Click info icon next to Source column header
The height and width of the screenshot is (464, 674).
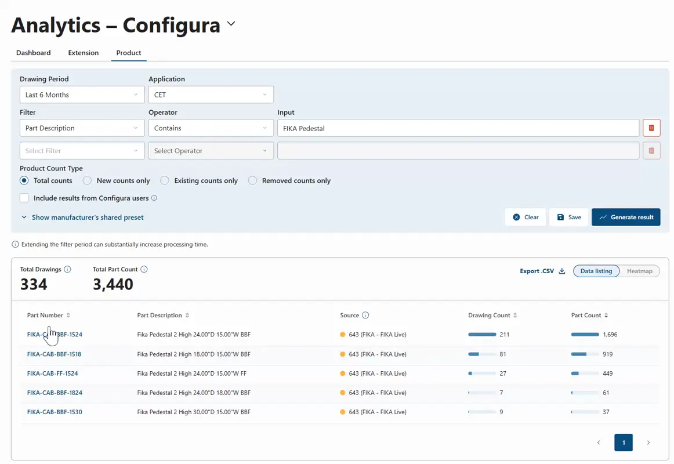pos(365,316)
